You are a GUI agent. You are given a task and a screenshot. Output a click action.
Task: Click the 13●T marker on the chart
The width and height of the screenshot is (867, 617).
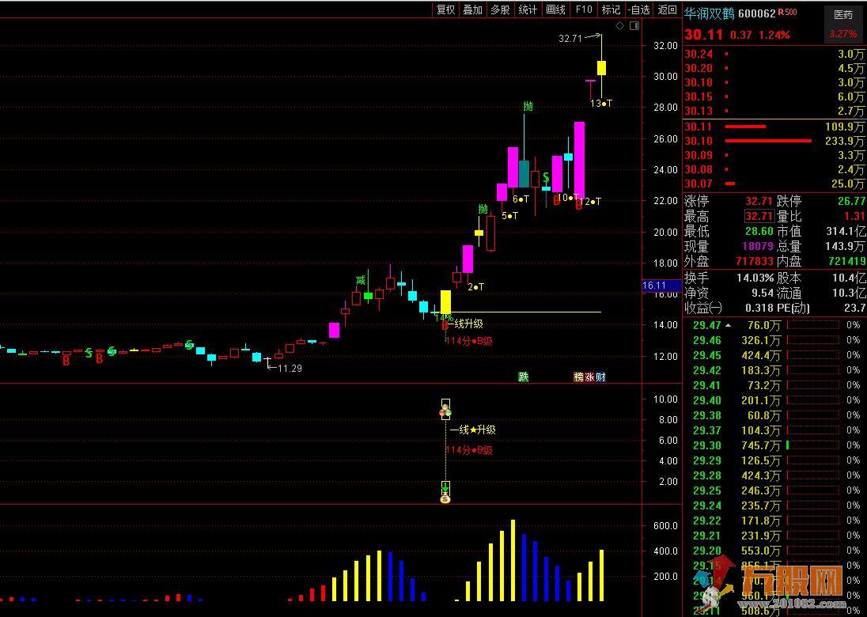click(x=601, y=104)
